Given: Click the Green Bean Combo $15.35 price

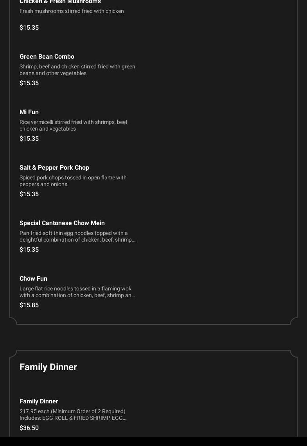Looking at the screenshot, I should [x=29, y=83].
